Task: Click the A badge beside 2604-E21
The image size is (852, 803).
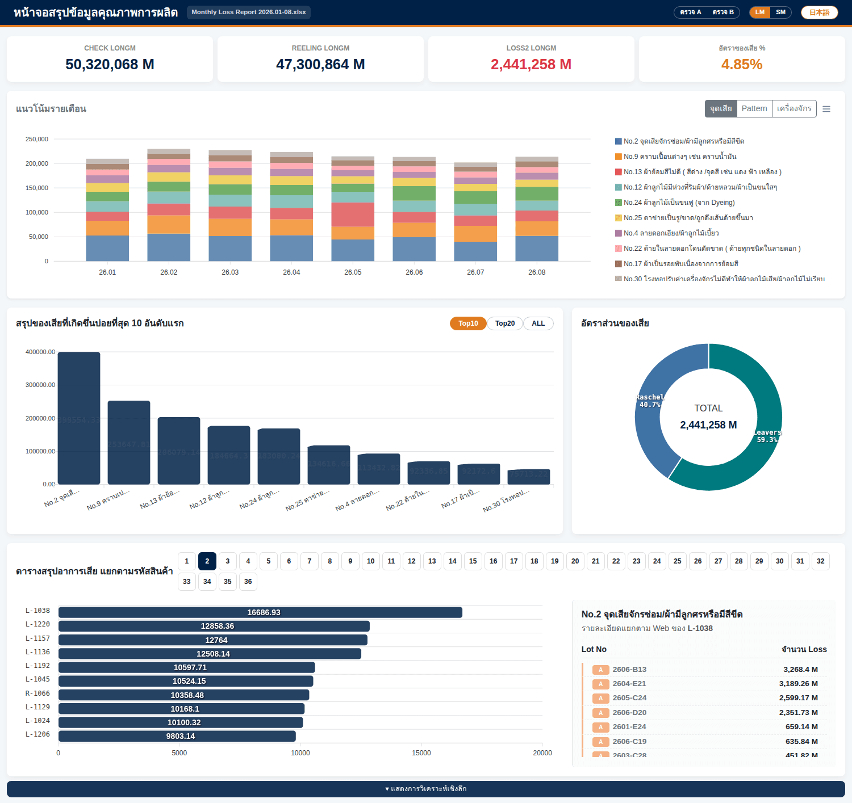Action: tap(600, 684)
